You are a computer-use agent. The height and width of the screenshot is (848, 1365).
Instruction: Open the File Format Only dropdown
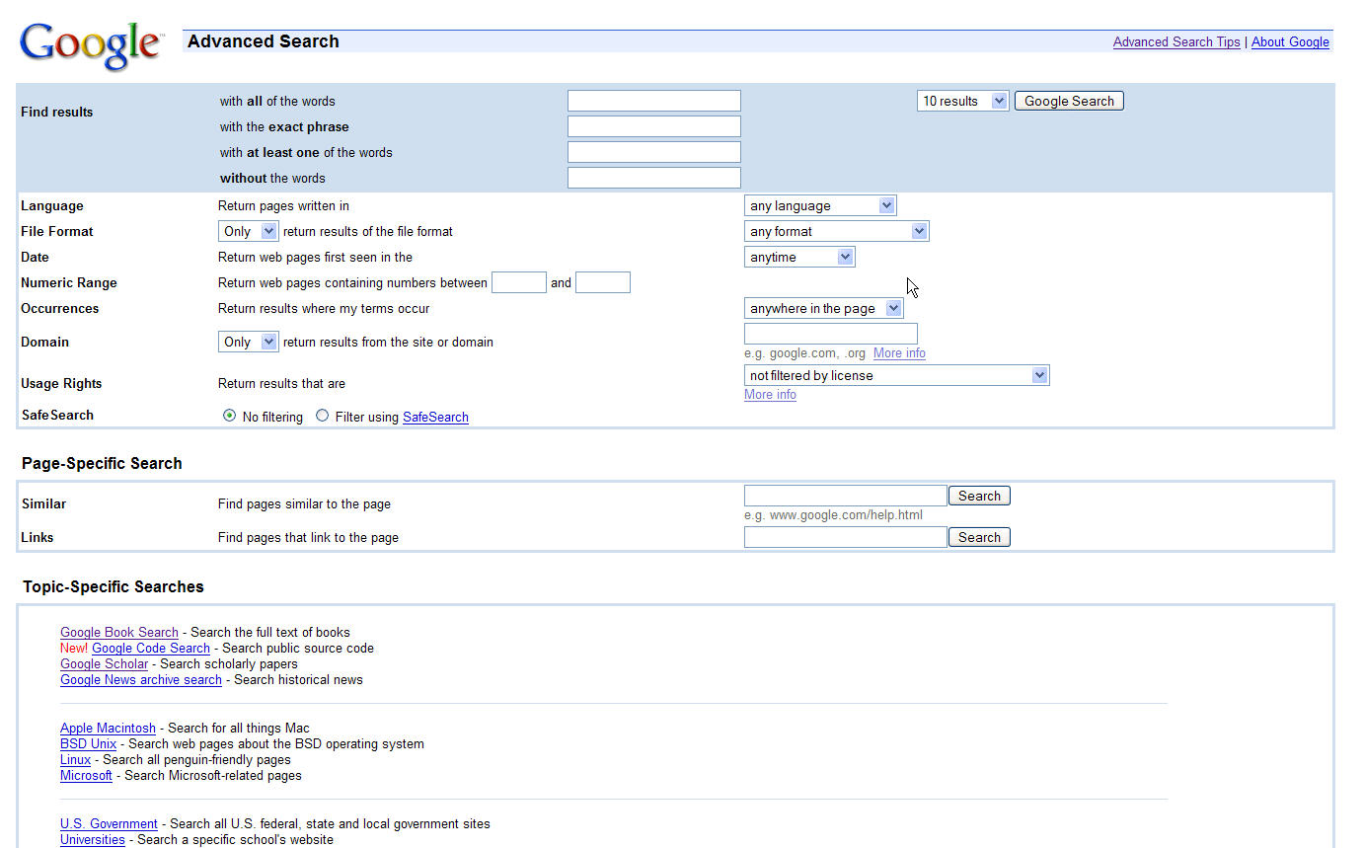(x=249, y=231)
